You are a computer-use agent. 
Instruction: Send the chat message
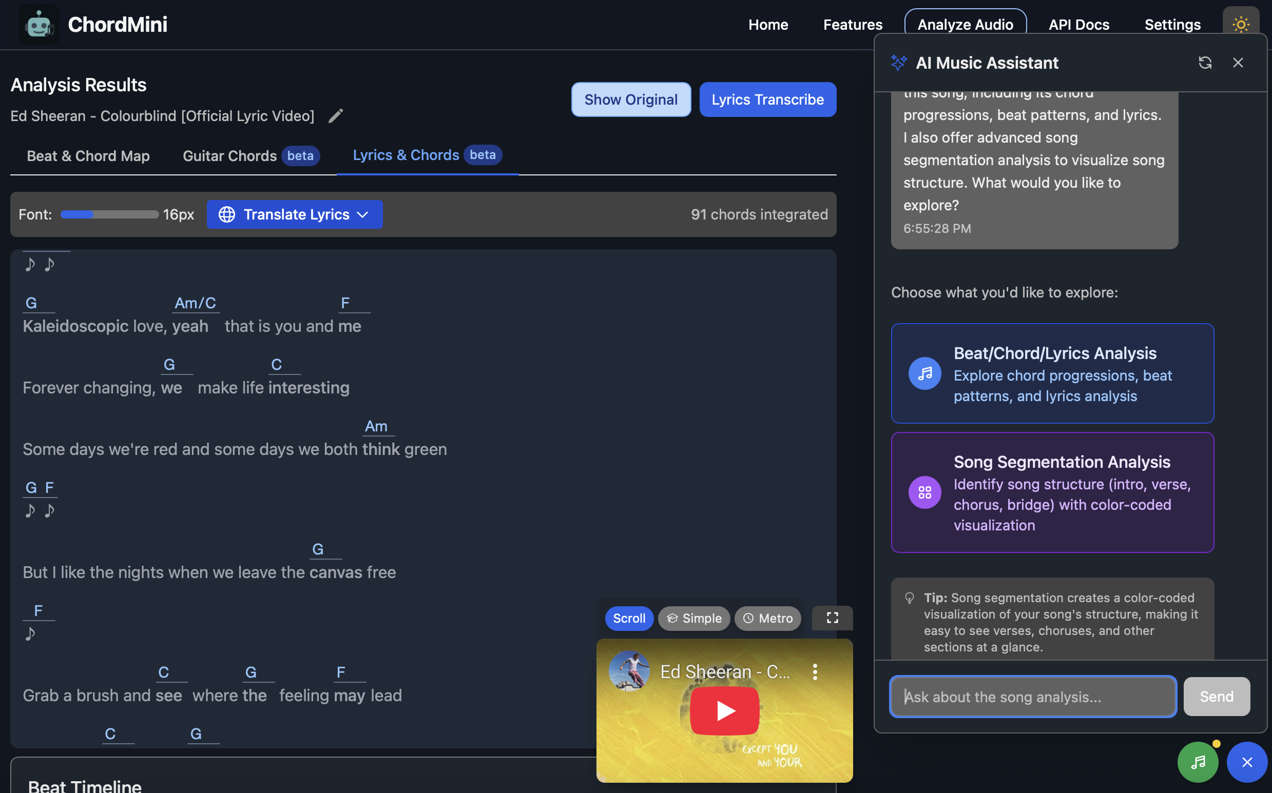1217,696
